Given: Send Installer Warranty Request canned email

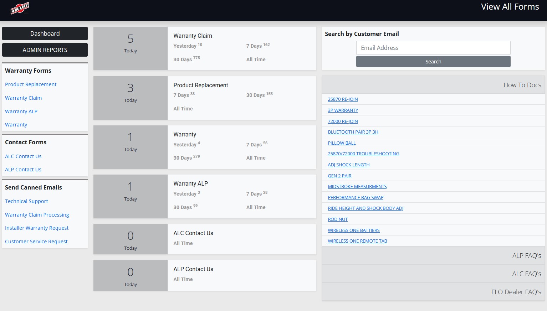Looking at the screenshot, I should click(37, 228).
